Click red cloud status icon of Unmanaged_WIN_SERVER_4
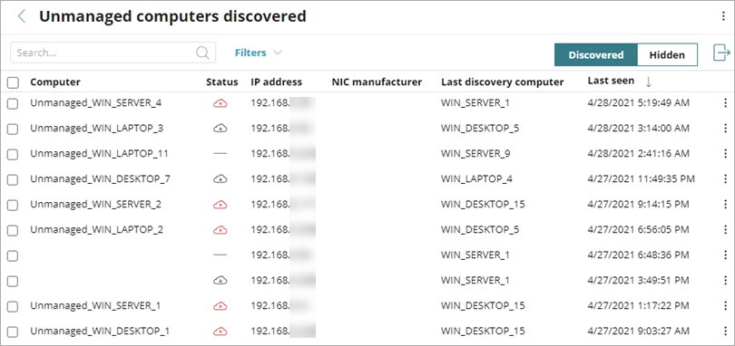 pos(220,103)
